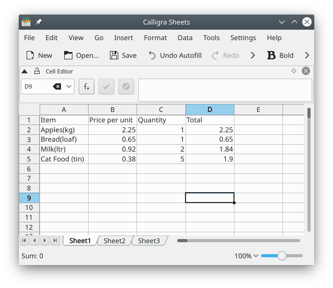Expand the cell reference dropdown arrow

(x=69, y=86)
